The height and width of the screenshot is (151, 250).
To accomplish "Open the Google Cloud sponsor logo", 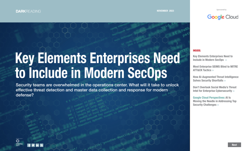I will pos(222,17).
